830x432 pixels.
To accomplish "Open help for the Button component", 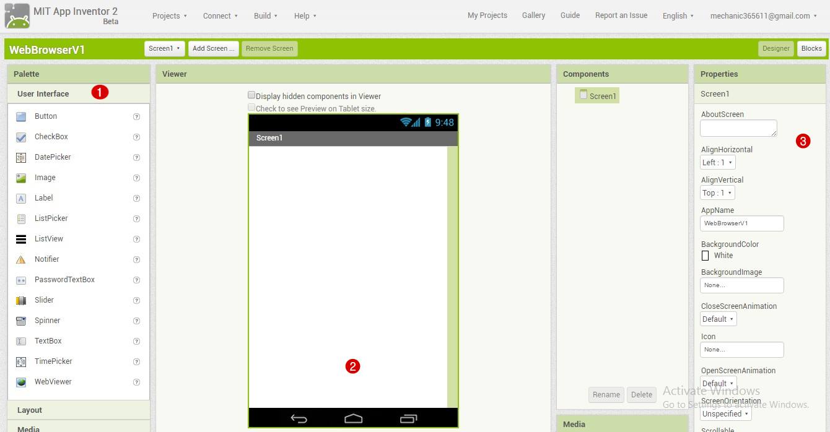I will point(137,116).
